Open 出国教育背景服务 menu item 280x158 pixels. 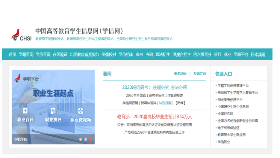point(85,54)
